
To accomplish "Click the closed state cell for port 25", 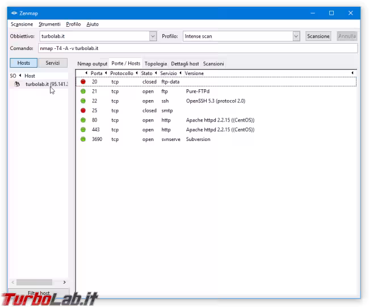I will click(x=149, y=110).
